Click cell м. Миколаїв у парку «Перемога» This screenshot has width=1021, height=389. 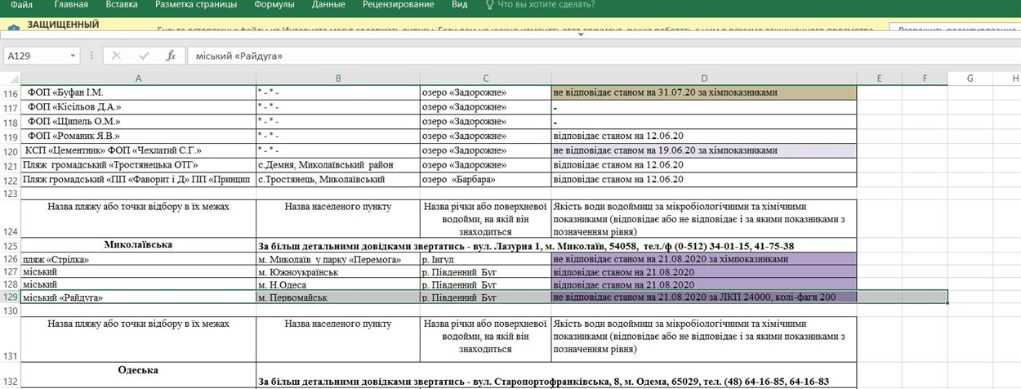pos(337,259)
